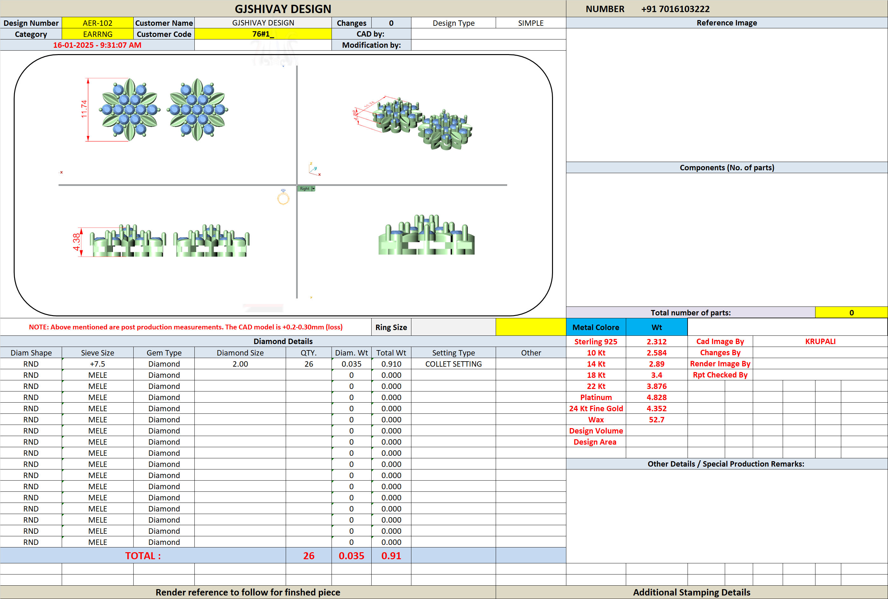Click the KRUPALI name next to Cad Image By

[820, 342]
